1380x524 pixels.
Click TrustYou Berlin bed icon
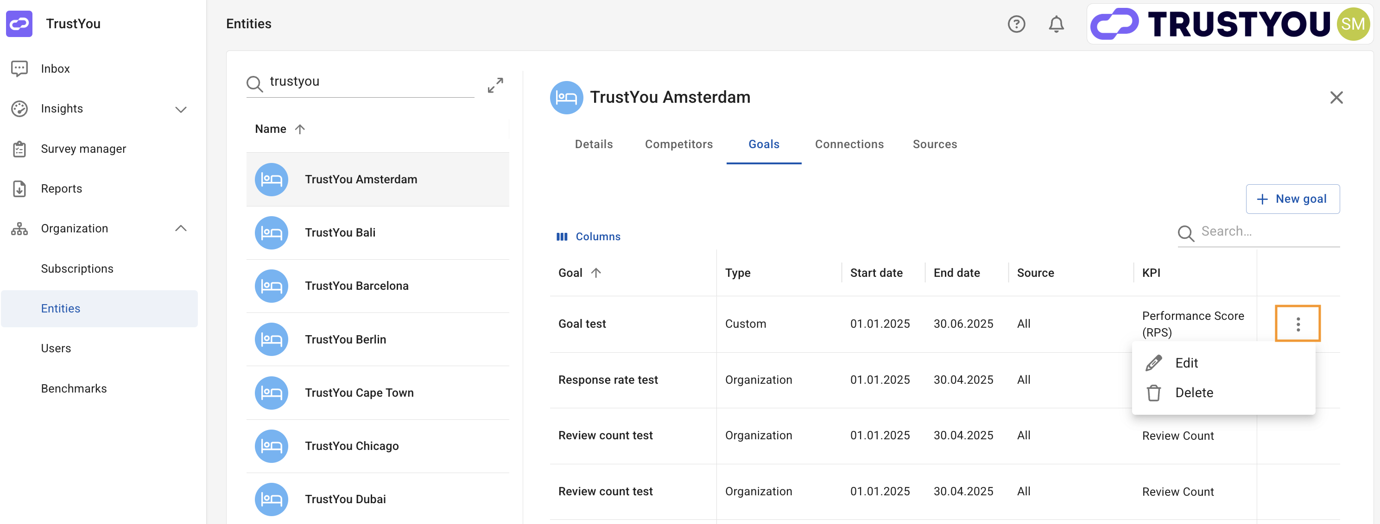point(271,339)
